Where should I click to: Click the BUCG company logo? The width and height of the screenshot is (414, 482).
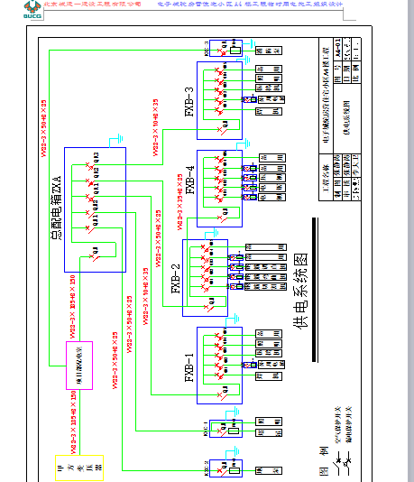(32, 9)
